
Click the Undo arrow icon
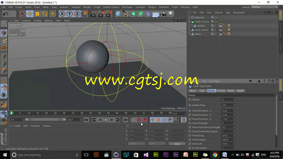coord(6,14)
